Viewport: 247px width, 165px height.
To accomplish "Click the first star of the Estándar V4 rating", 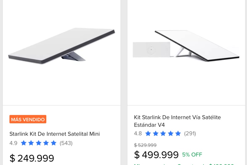I will [x=148, y=133].
